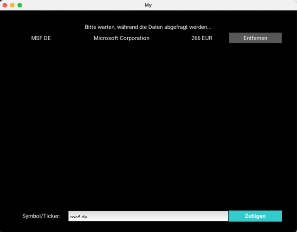The width and height of the screenshot is (297, 232).
Task: Focus the Symbol/Ticker input field
Action: click(148, 216)
